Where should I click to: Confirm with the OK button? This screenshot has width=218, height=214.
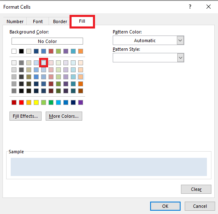pos(165,206)
